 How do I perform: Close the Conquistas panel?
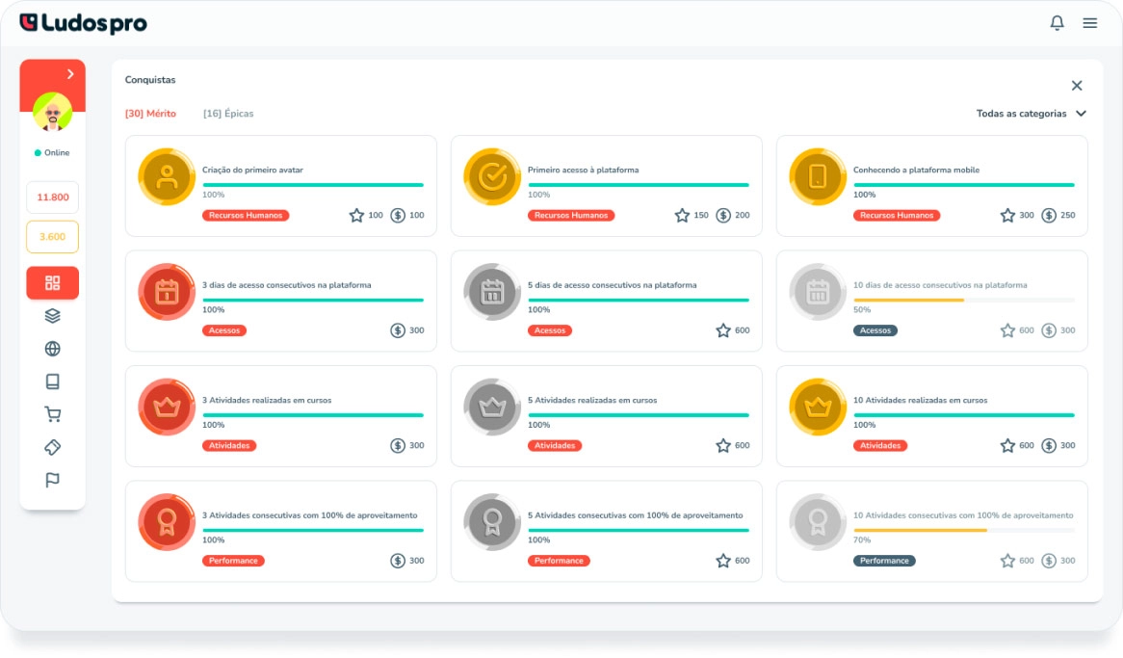click(1077, 86)
